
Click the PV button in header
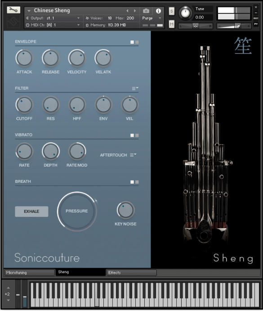256,24
